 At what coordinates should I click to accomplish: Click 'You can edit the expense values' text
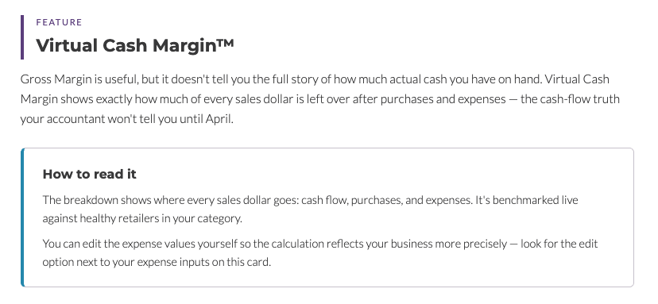118,244
